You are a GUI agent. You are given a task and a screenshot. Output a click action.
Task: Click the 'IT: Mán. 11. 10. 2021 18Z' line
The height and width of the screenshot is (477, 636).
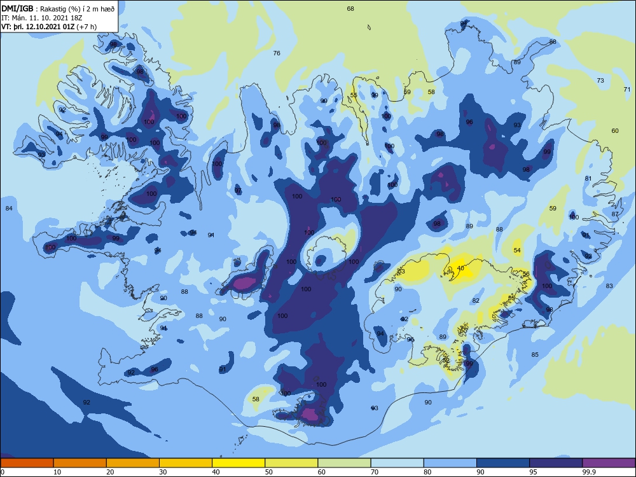42,18
